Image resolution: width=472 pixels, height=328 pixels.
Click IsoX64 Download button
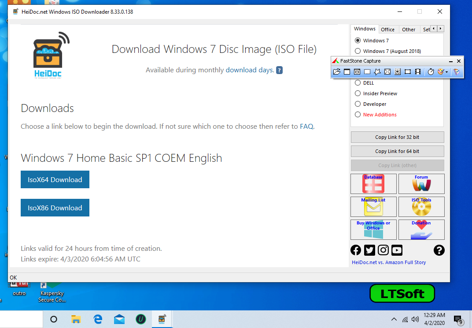55,179
